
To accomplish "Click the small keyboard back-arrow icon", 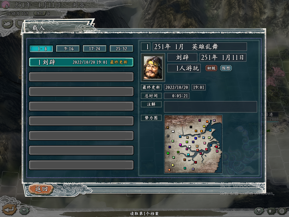I will coord(24,211).
